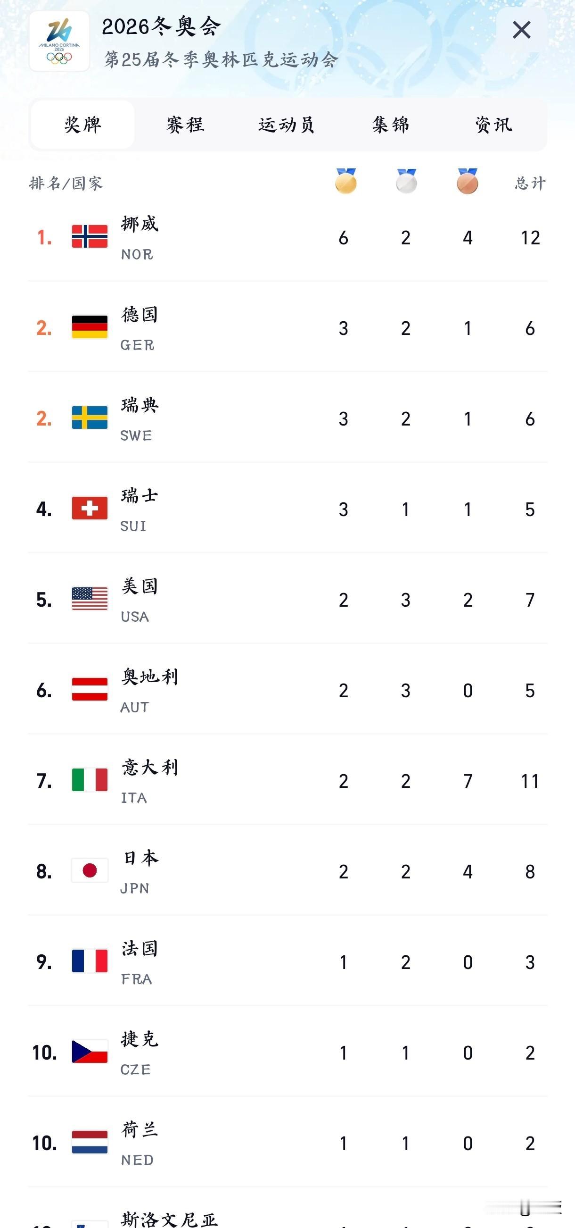Open the 运动员 athletes tab
575x1228 pixels.
point(286,125)
